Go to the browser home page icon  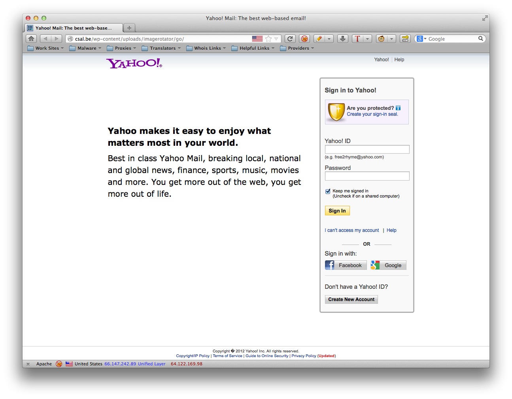coord(31,39)
